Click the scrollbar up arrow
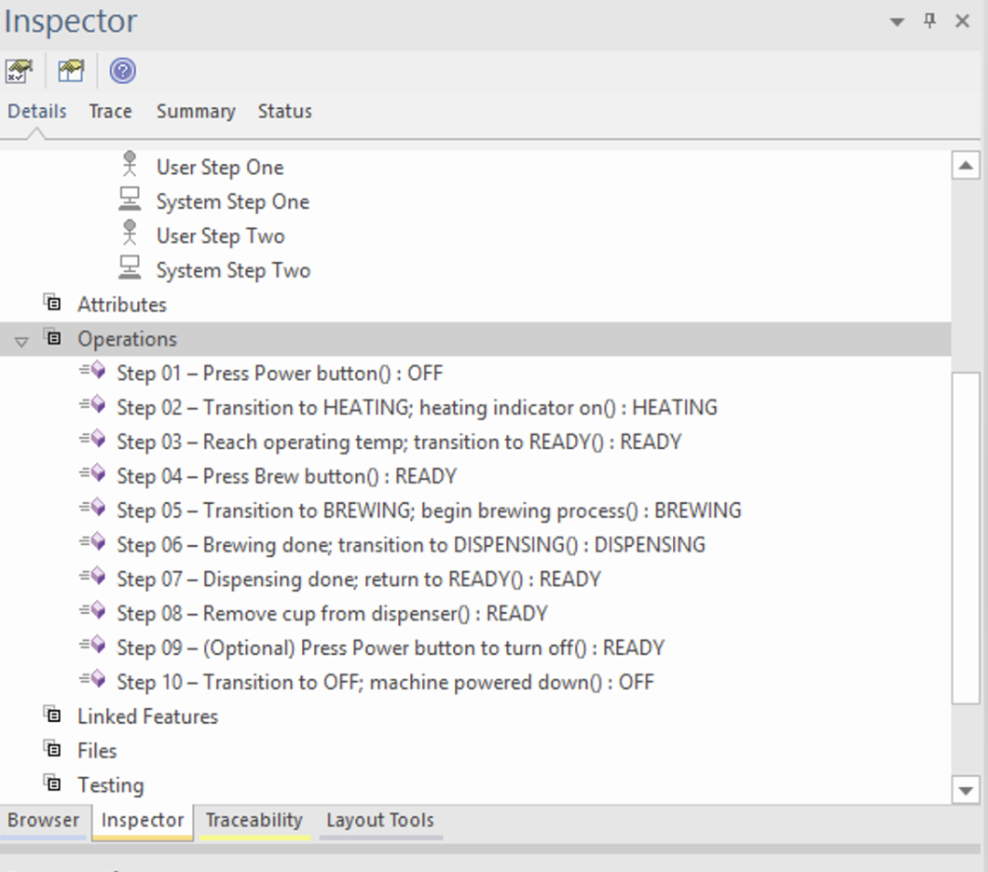The height and width of the screenshot is (872, 988). click(x=966, y=166)
